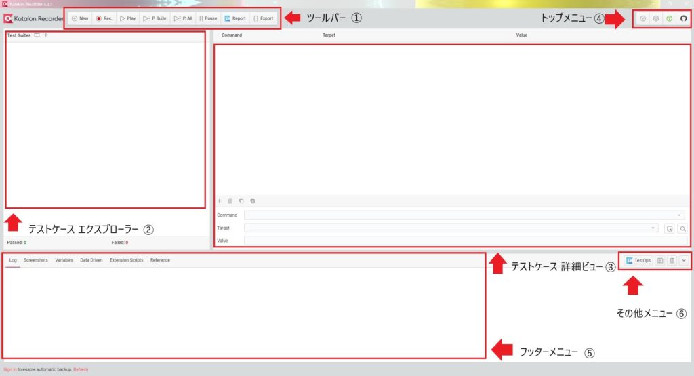Image resolution: width=694 pixels, height=376 pixels.
Task: Click the select target element icon
Action: (669, 229)
